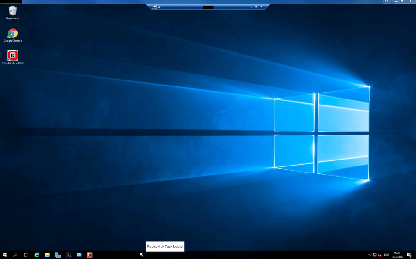Image resolution: width=416 pixels, height=259 pixels.
Task: Click connection signal icon on remote bar
Action: 159,6
